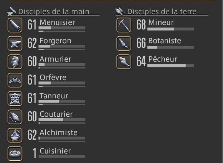Select the Menuisier saw icon
The height and width of the screenshot is (163, 223).
coord(15,25)
